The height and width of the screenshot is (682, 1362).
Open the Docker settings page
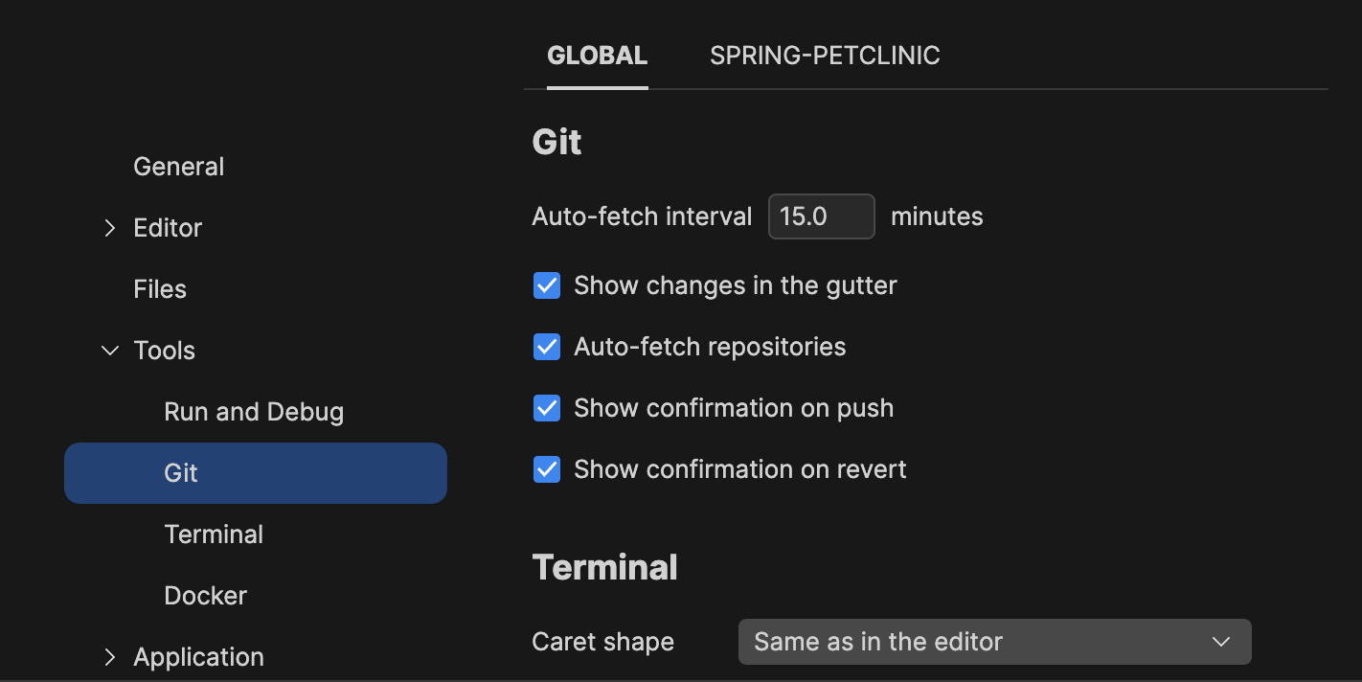point(205,595)
